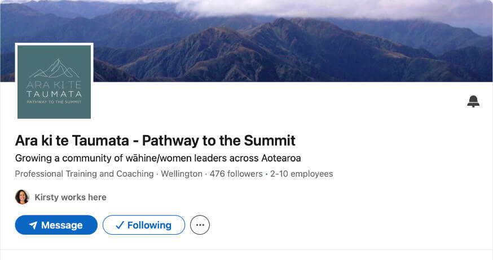Open the 2-10 employees link
Image resolution: width=493 pixels, height=260 pixels.
302,174
